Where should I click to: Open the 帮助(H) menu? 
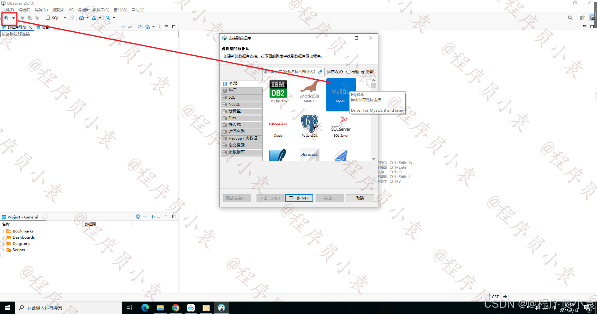[138, 10]
